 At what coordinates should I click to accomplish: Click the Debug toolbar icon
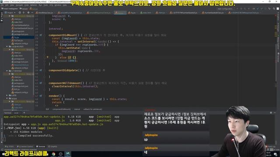pos(241,9)
